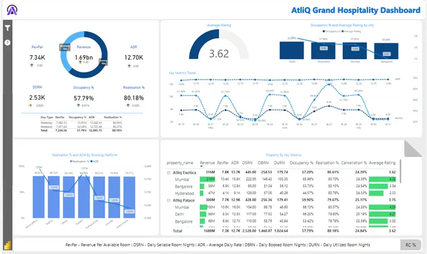Click the Revenue column sort arrow
Viewport: 427px width, 254px height.
click(x=202, y=166)
